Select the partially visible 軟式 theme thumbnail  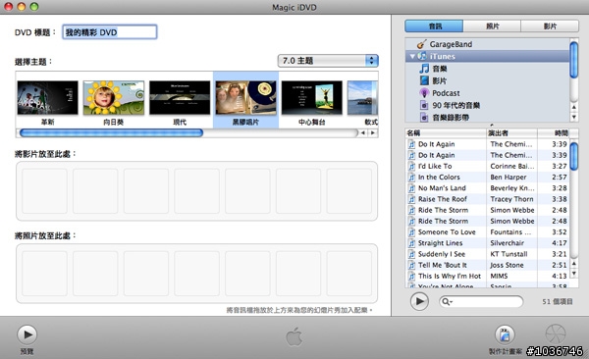click(362, 98)
